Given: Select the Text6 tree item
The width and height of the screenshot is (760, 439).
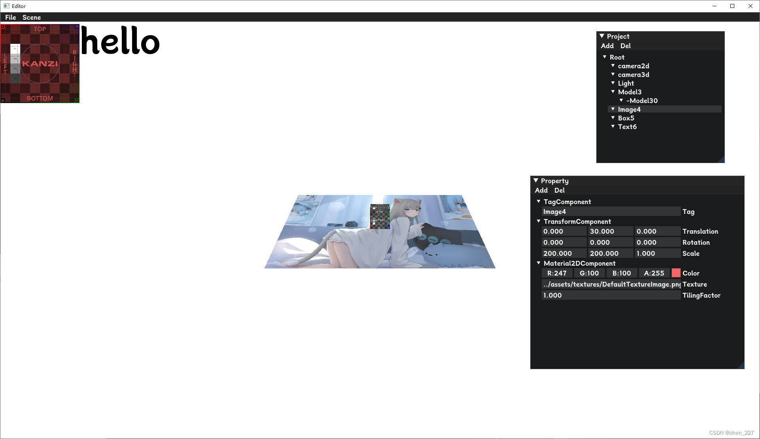Looking at the screenshot, I should (x=627, y=127).
